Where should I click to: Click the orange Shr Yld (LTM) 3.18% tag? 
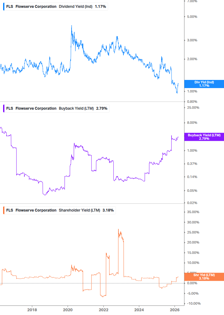coord(204,277)
